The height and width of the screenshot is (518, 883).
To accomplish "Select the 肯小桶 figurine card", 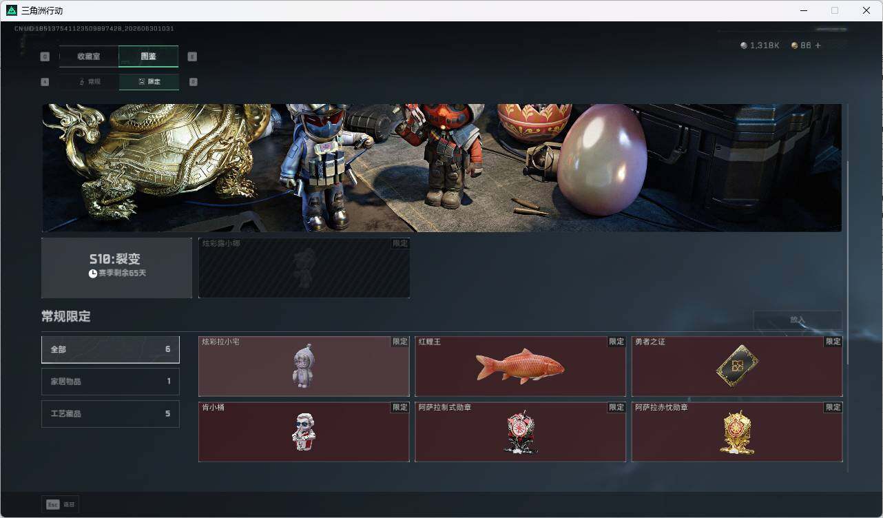I will (304, 432).
